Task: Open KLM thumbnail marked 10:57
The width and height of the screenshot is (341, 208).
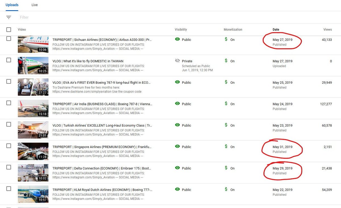Action: (x=33, y=194)
